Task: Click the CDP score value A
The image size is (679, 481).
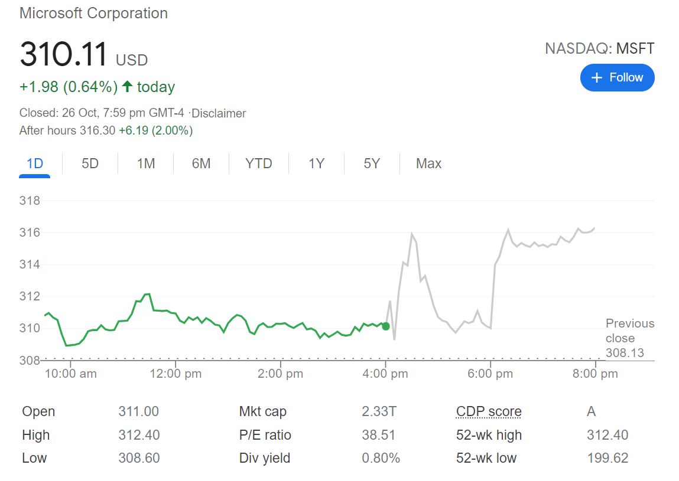Action: point(591,411)
